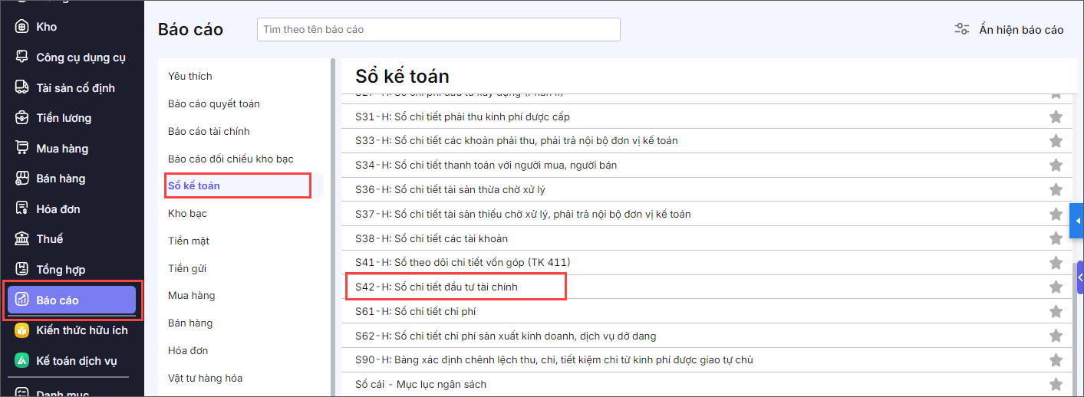The width and height of the screenshot is (1084, 397).
Task: Select Báo cáo tài chính category
Action: [209, 131]
